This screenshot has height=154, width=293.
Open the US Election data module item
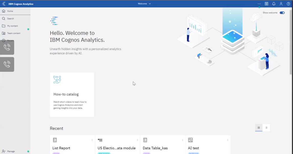(118, 145)
